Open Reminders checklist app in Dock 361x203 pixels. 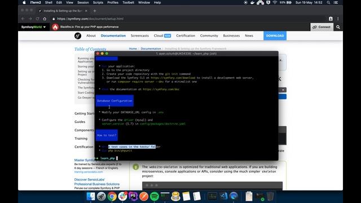click(197, 196)
